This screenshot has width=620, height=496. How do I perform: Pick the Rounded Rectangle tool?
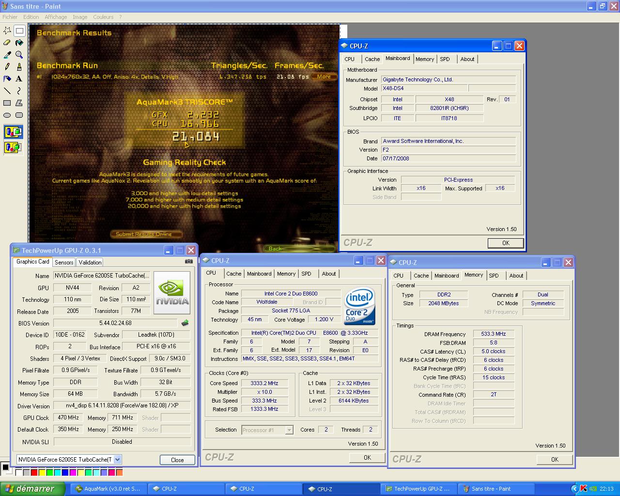pos(19,115)
